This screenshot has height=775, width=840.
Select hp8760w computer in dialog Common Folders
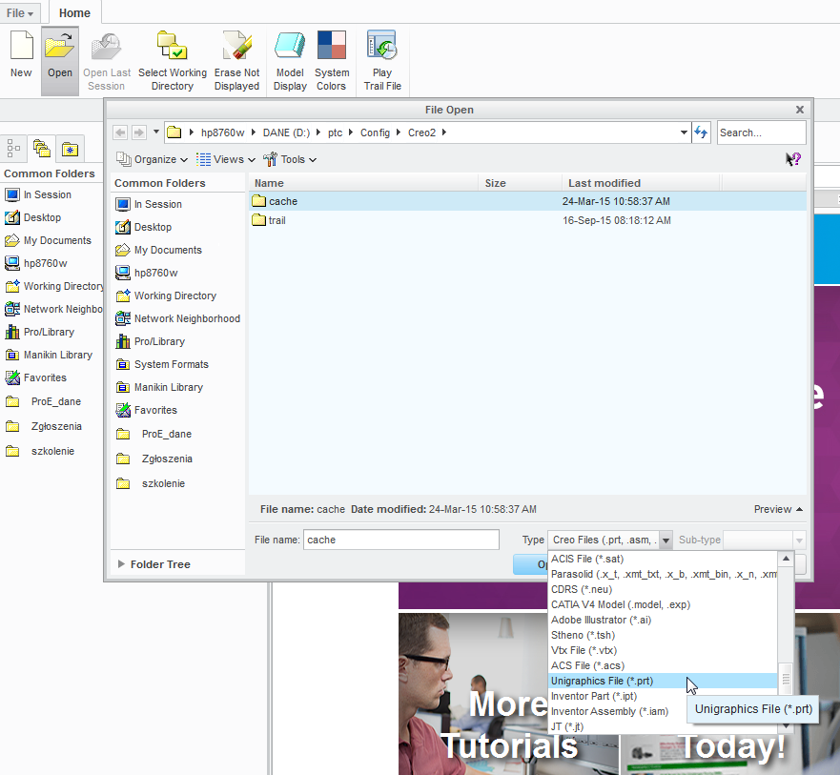coord(146,273)
